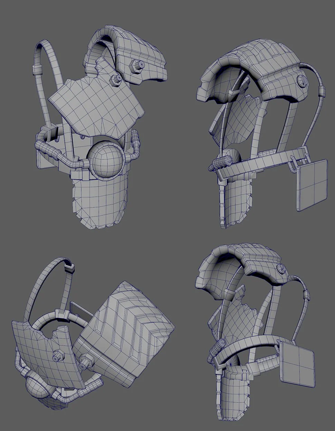Click the large sphere on the front-view model
Image resolution: width=335 pixels, height=431 pixels.
[105, 156]
